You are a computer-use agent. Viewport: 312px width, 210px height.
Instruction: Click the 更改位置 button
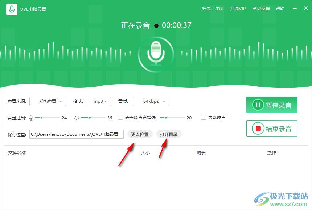click(x=140, y=134)
